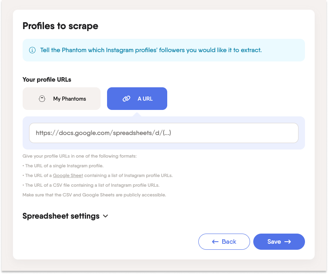Image resolution: width=328 pixels, height=274 pixels.
Task: Select the docs.google.com placeholder text box
Action: pyautogui.click(x=164, y=133)
